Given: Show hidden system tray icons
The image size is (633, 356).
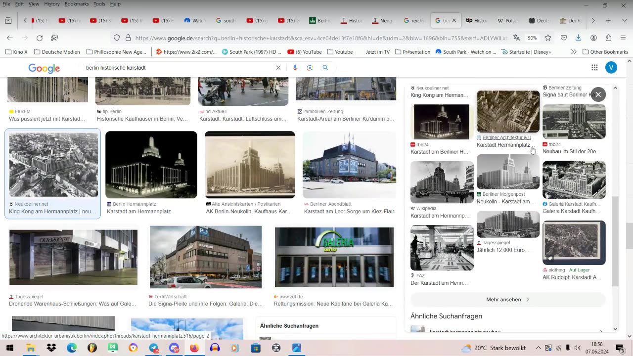Looking at the screenshot, I should pos(538,348).
